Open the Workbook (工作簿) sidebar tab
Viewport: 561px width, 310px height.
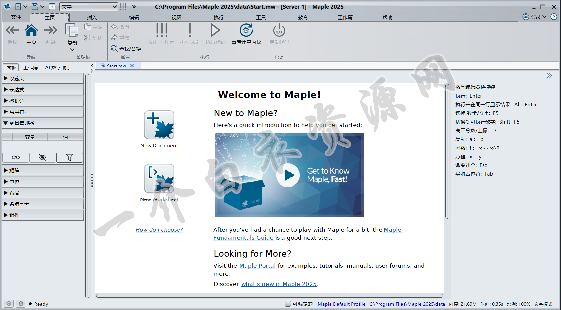click(x=31, y=67)
